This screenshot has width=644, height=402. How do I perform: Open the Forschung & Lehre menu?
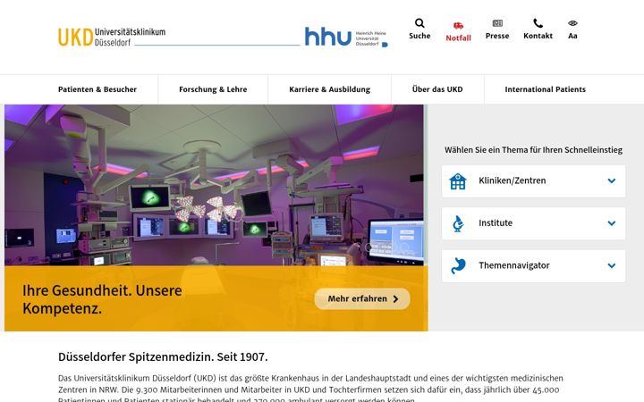pos(213,89)
